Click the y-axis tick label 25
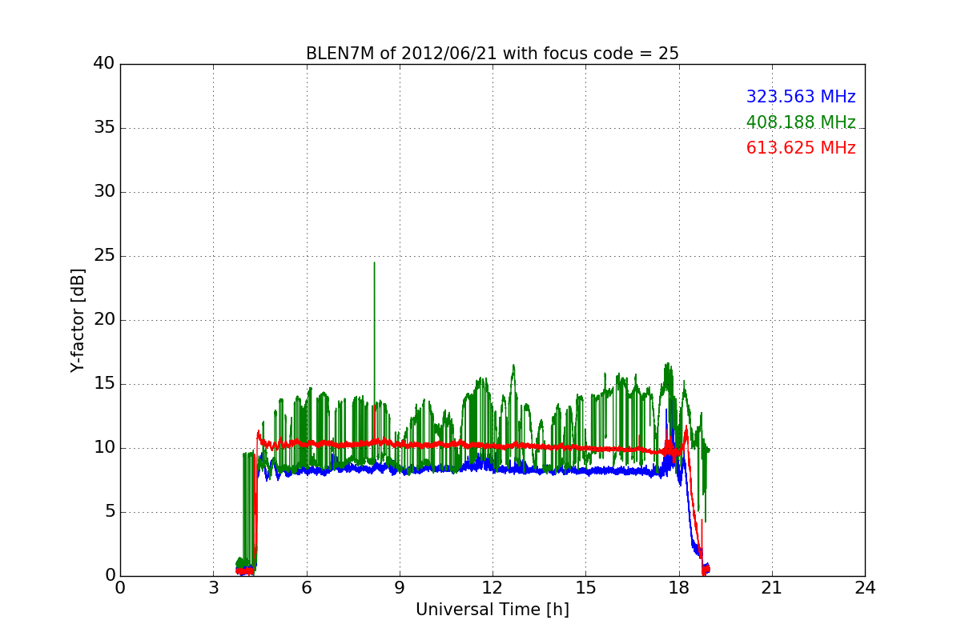The width and height of the screenshot is (961, 640). click(103, 256)
